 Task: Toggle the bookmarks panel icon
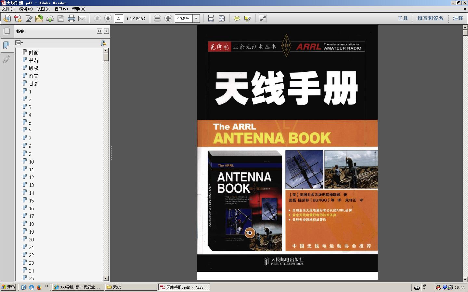[x=6, y=45]
